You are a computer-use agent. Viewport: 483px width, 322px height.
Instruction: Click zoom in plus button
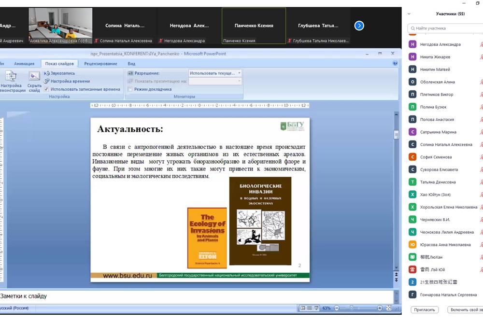click(380, 308)
